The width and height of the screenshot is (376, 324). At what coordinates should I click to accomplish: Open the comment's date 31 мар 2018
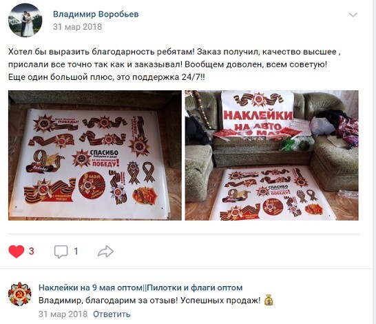tap(63, 314)
